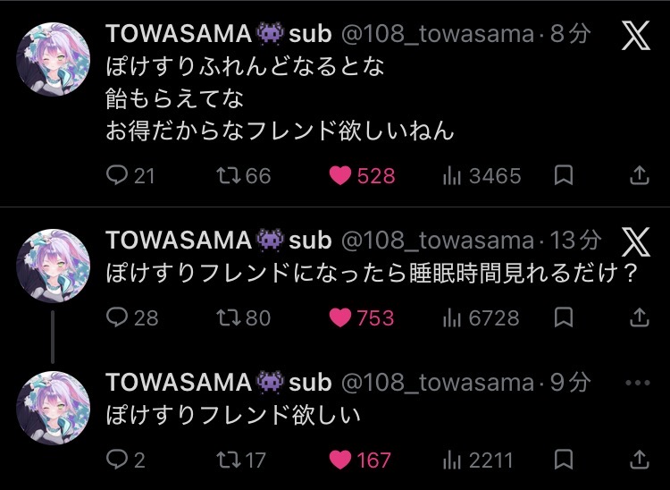The width and height of the screenshot is (670, 490).
Task: Bookmark the tweet with 528 likes
Action: point(563,176)
